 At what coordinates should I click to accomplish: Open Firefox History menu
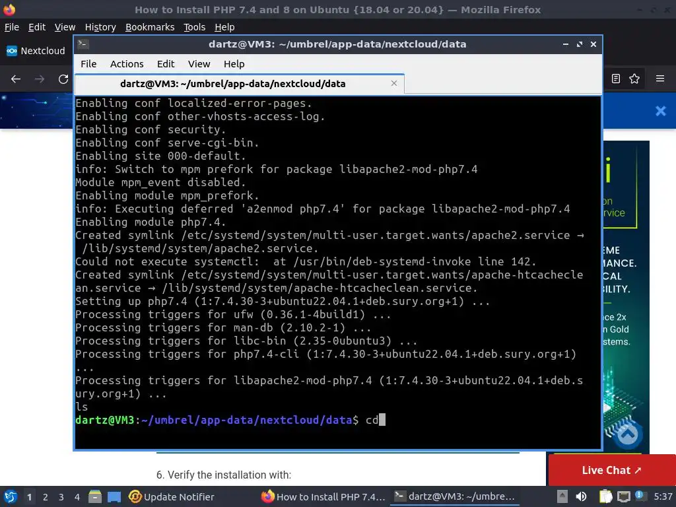(100, 27)
